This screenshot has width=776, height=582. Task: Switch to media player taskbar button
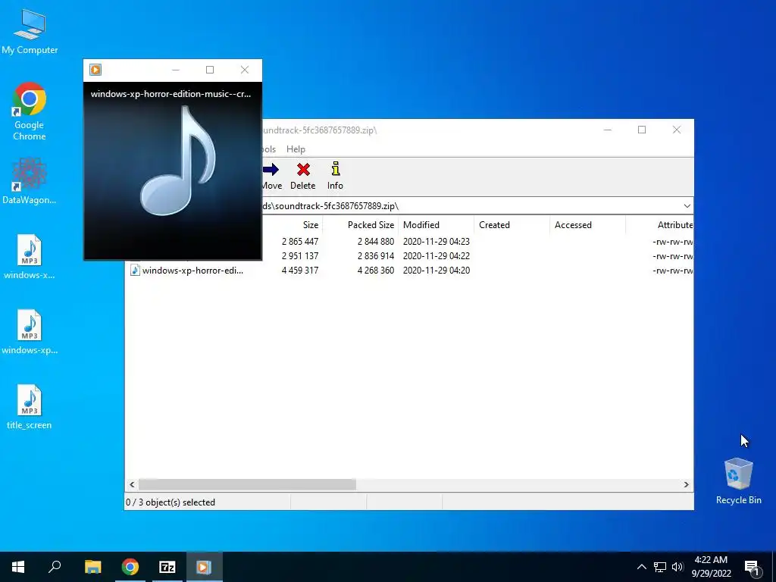click(204, 567)
